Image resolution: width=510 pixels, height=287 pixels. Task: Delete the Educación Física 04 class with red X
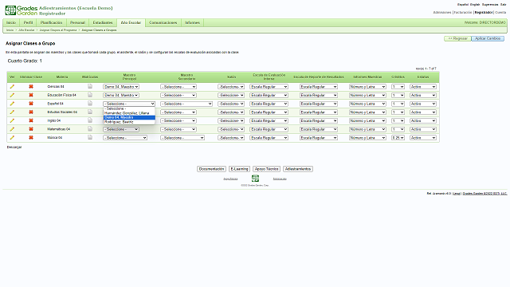point(31,95)
